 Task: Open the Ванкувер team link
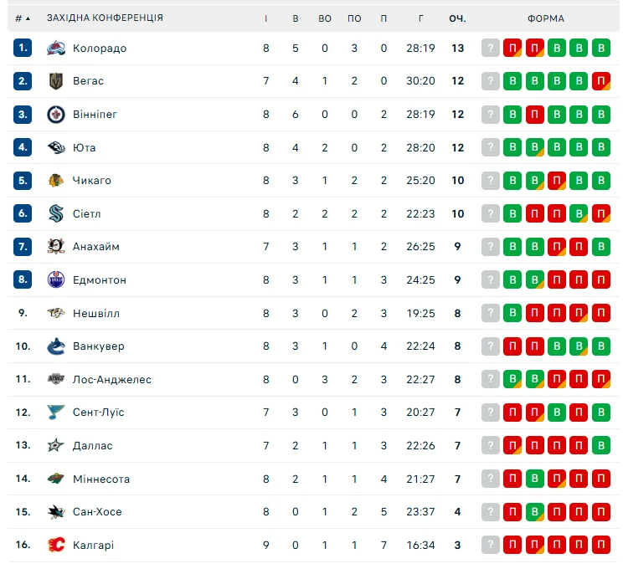pyautogui.click(x=98, y=346)
